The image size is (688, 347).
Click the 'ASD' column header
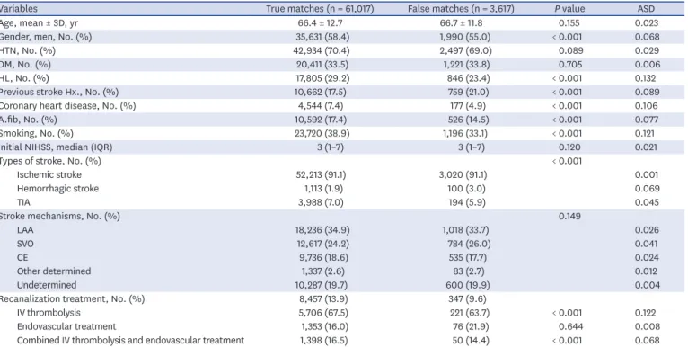[646, 9]
